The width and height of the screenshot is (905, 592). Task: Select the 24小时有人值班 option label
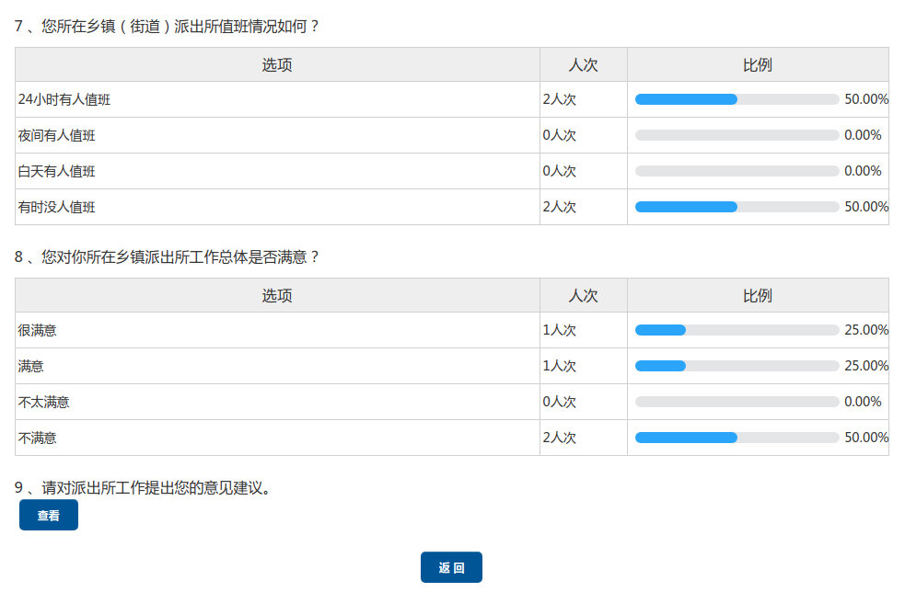57,99
